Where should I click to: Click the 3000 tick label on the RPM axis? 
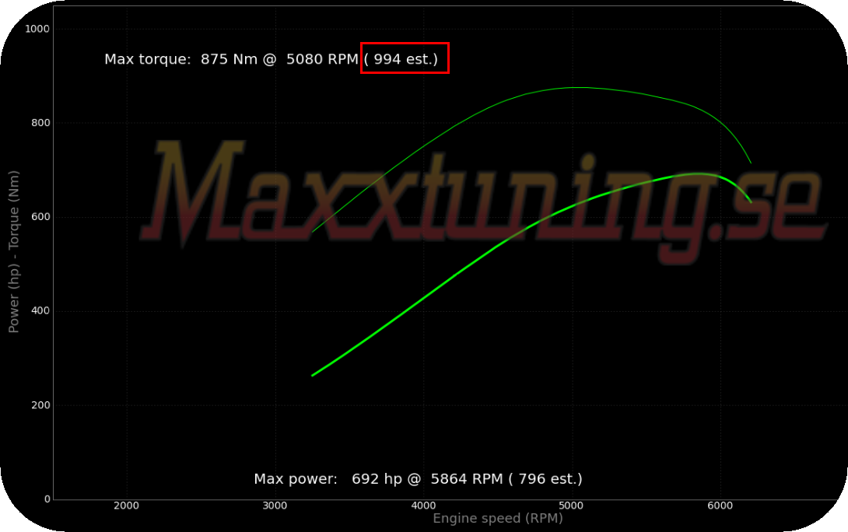pyautogui.click(x=275, y=506)
